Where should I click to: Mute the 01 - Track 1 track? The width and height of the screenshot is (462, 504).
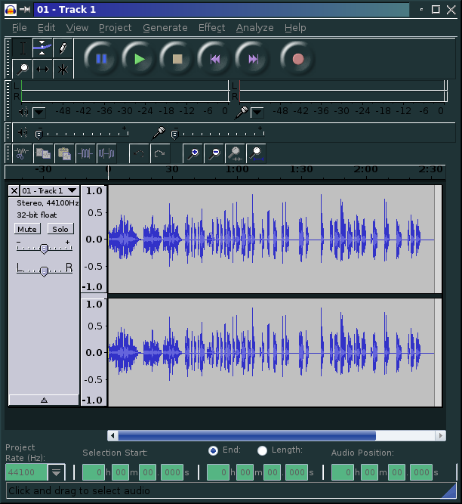(x=28, y=229)
